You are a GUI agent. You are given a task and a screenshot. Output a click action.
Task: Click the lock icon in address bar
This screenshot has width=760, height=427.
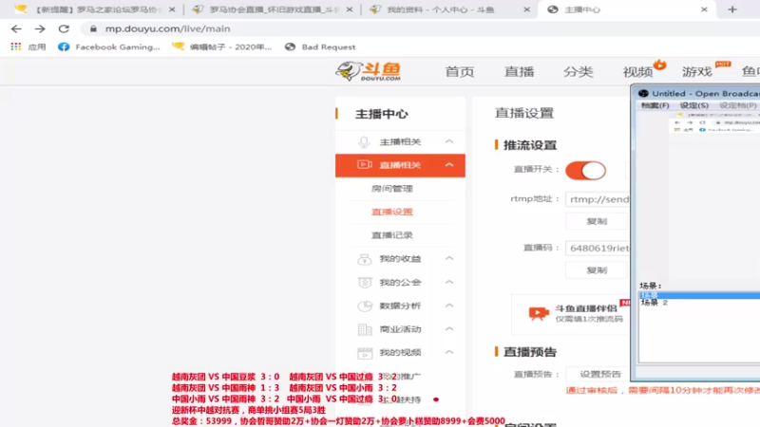(x=93, y=29)
